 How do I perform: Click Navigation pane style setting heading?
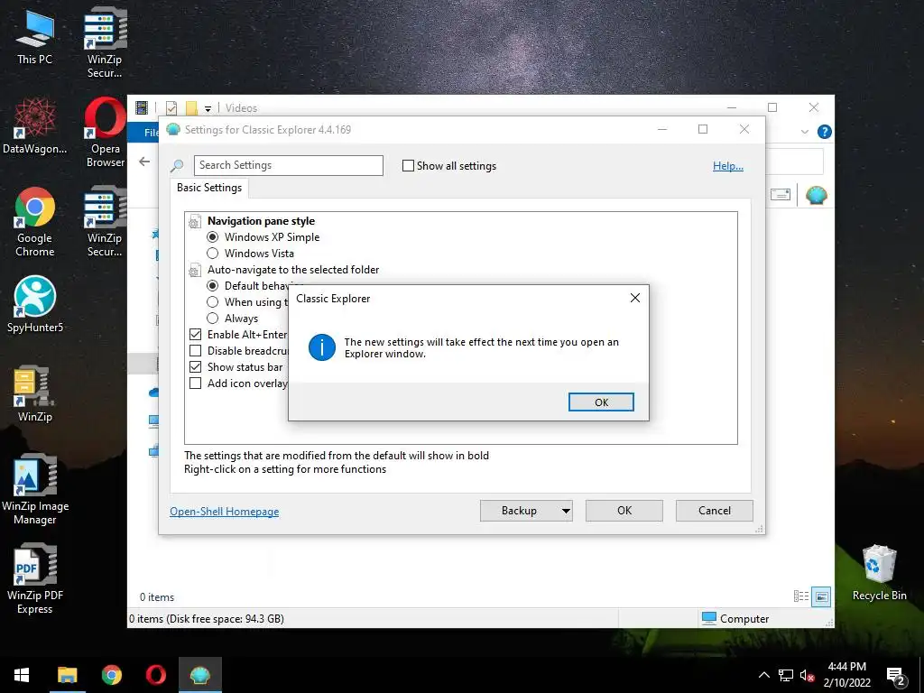[x=261, y=221]
